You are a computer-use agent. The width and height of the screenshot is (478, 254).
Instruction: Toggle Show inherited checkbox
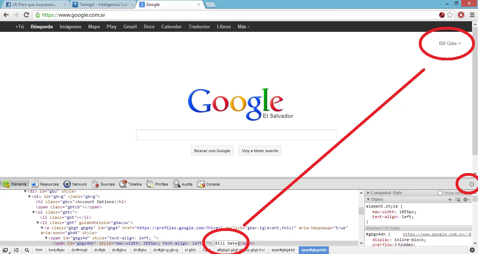pos(440,193)
